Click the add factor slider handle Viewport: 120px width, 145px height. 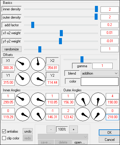click(x=33, y=25)
